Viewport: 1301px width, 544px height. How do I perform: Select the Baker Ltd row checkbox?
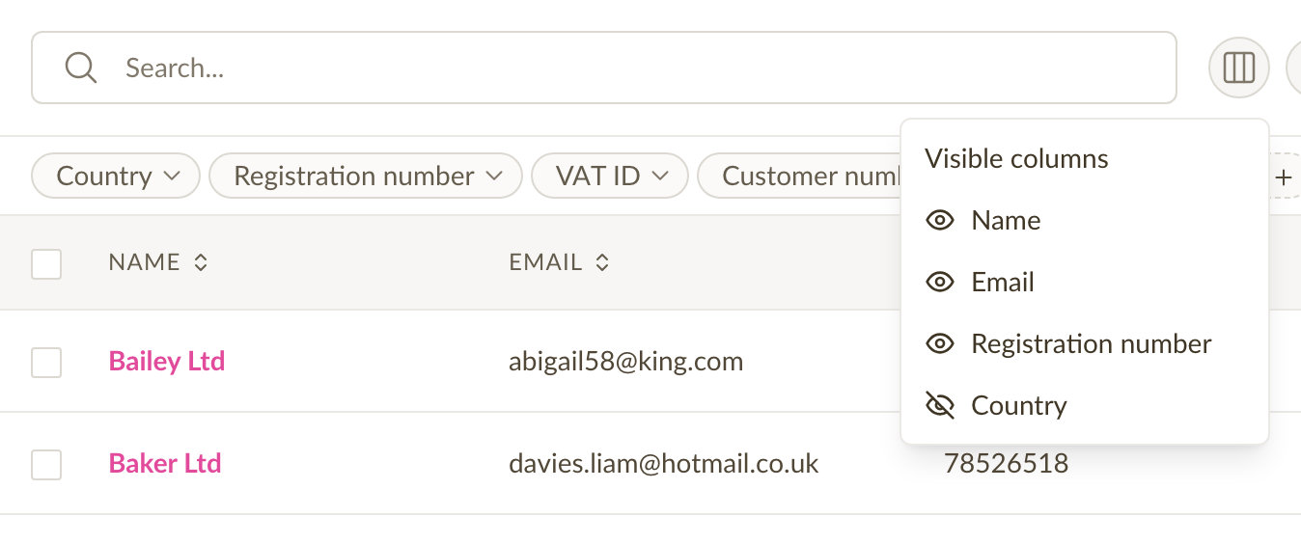(46, 465)
